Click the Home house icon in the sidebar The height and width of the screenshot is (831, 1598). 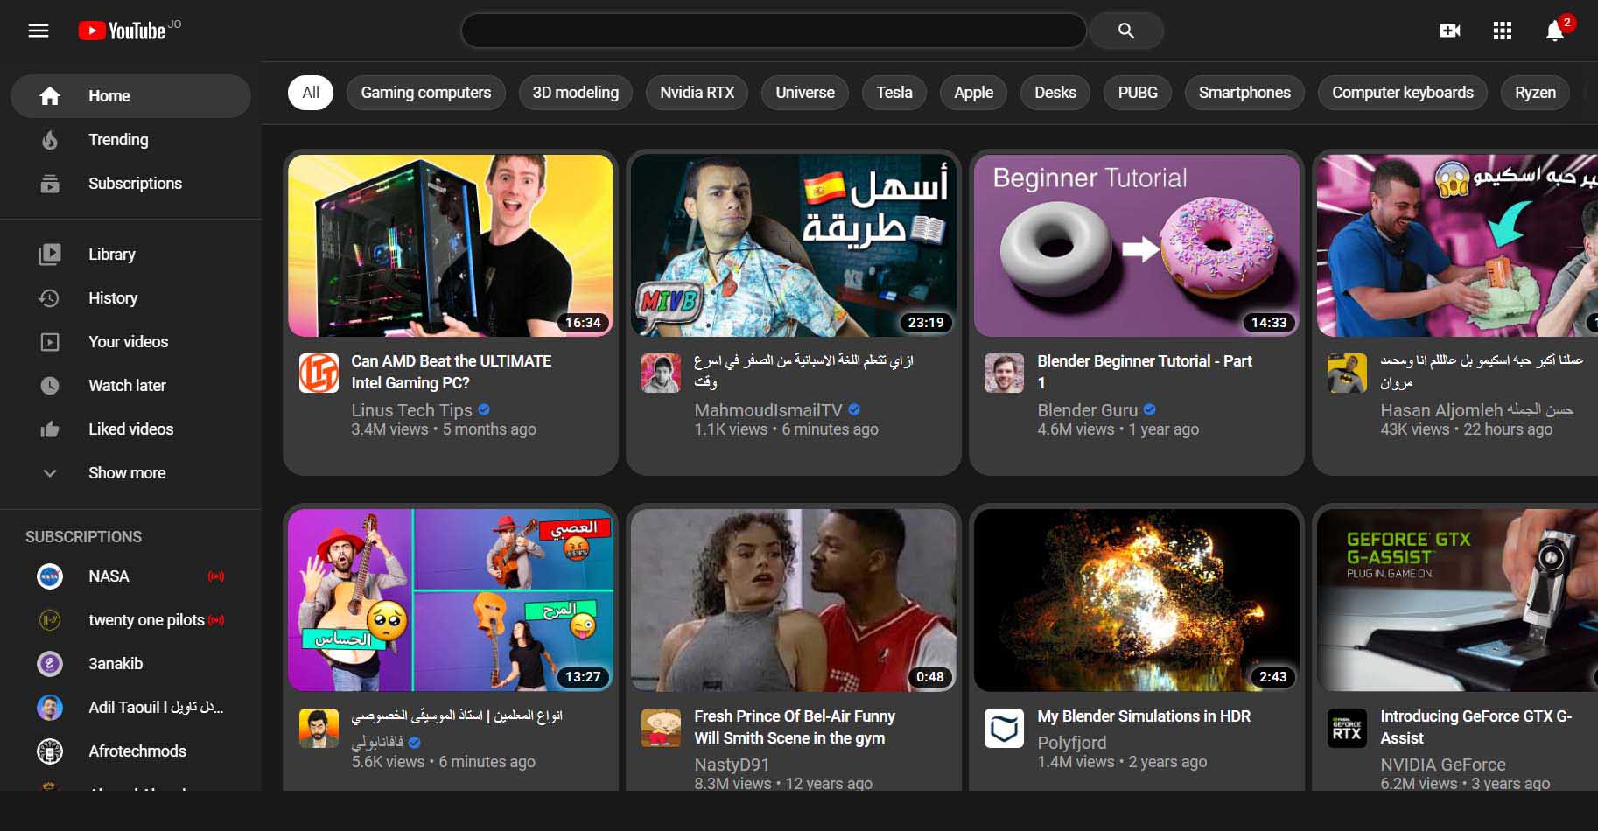[50, 96]
